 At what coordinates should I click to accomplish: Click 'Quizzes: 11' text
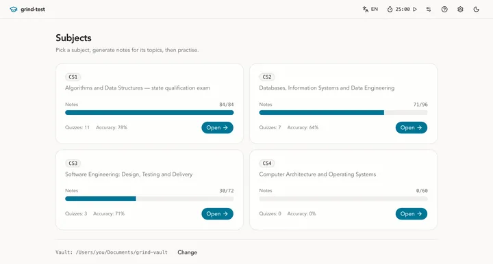77,127
